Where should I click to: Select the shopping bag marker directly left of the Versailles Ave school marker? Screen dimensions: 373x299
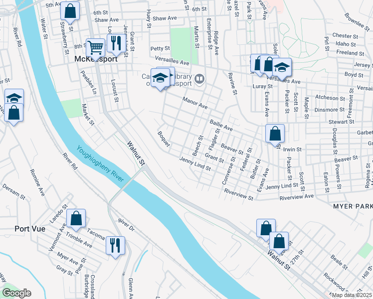(x=268, y=65)
